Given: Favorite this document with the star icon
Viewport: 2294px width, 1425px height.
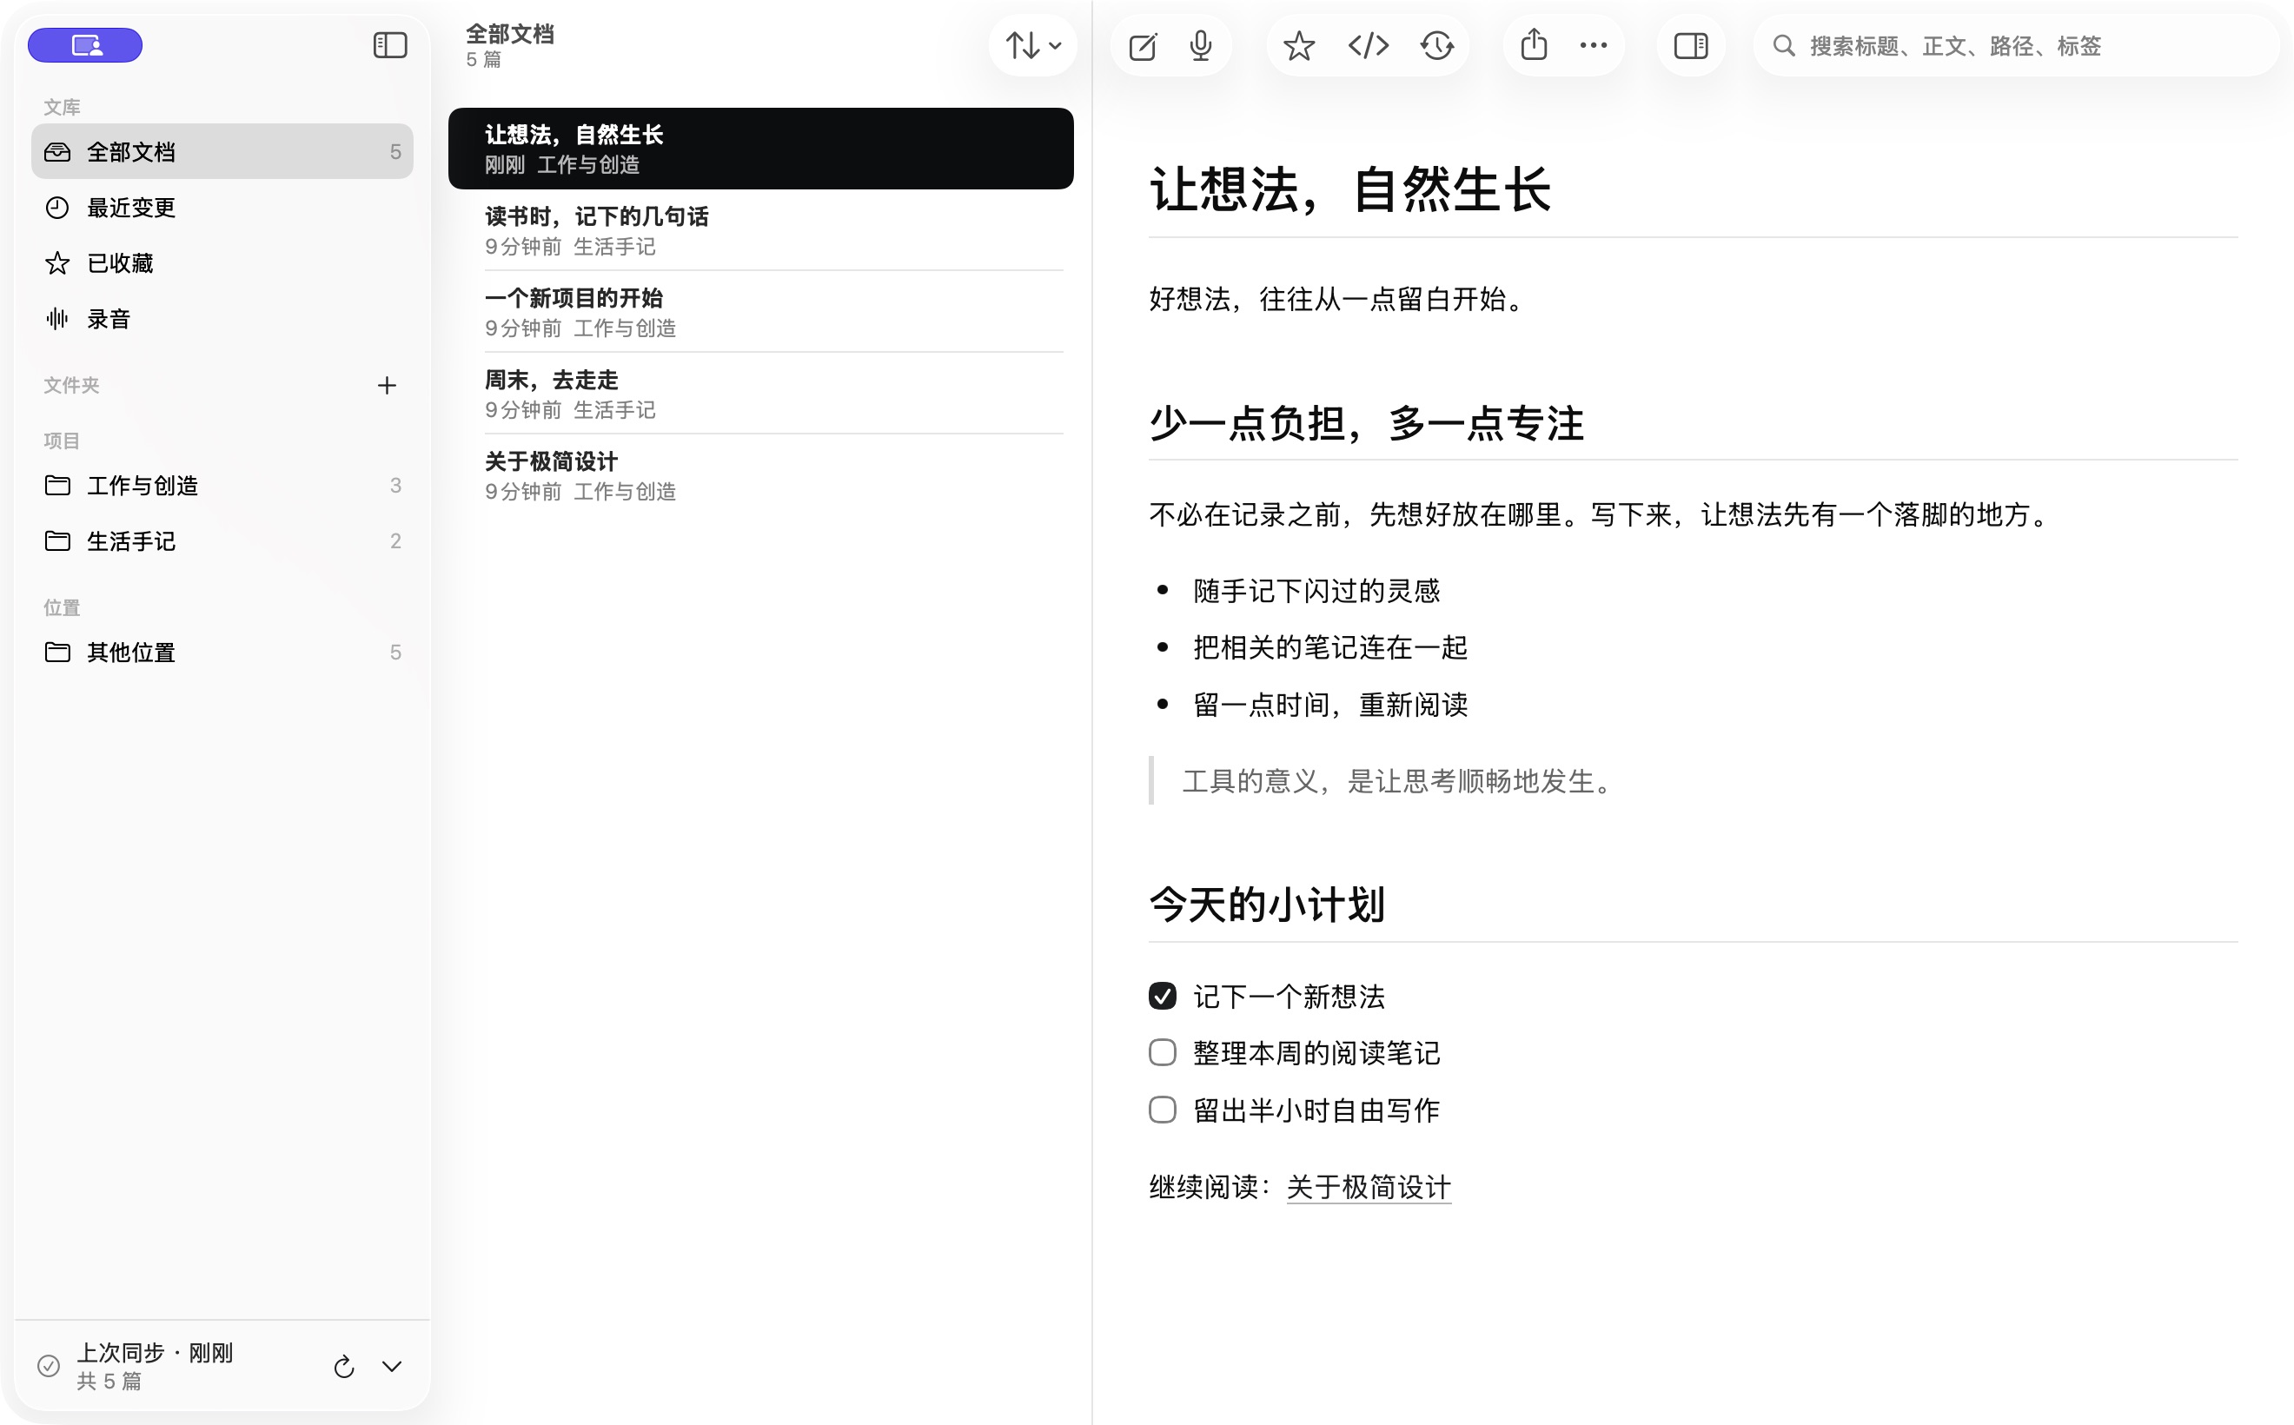Looking at the screenshot, I should [x=1299, y=45].
